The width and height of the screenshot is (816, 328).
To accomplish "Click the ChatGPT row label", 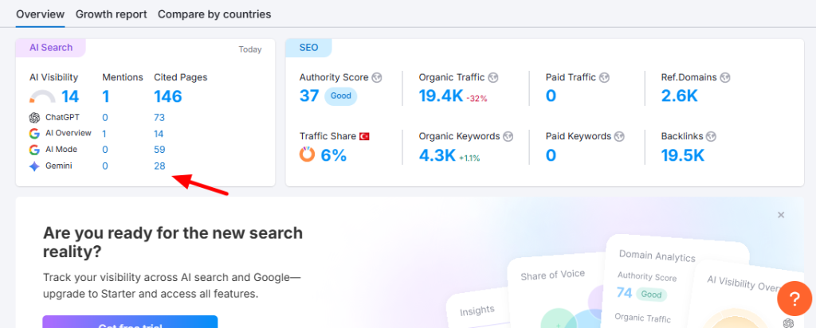I will pos(62,118).
